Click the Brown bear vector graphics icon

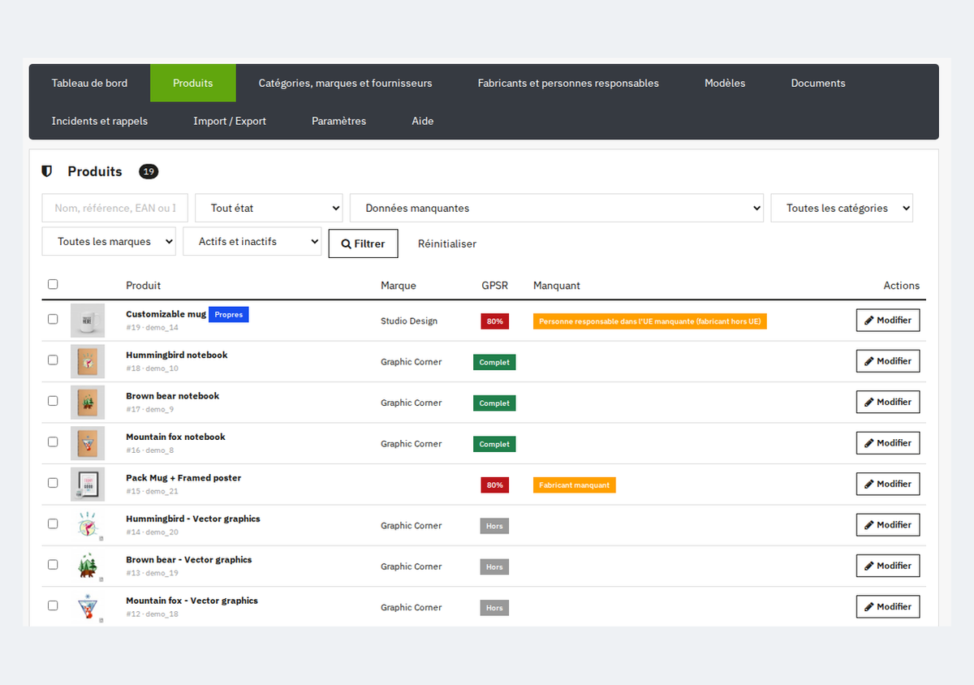pos(88,567)
